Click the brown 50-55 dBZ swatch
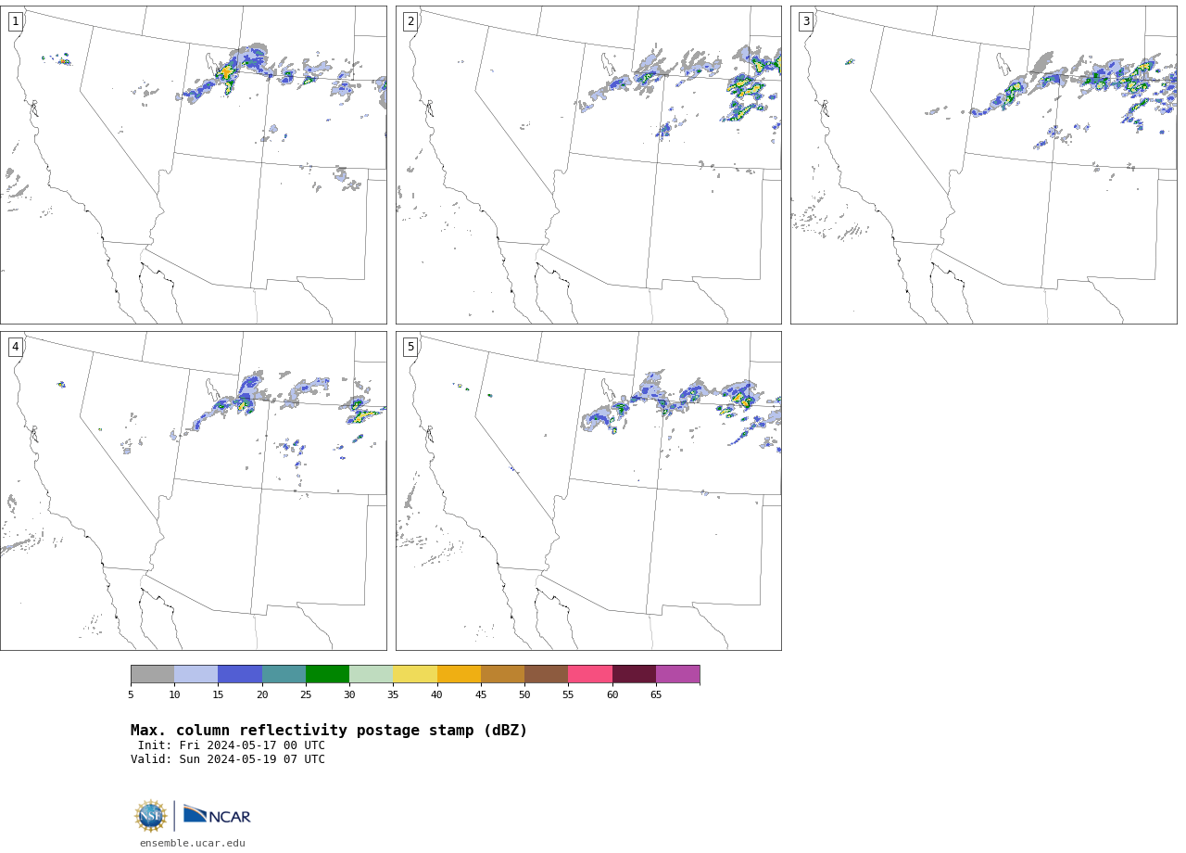This screenshot has height=853, width=1186. (547, 674)
